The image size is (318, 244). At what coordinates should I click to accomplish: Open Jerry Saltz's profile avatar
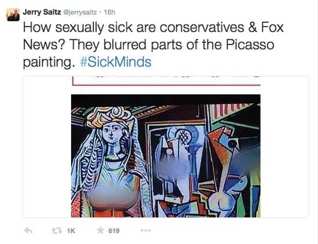click(x=13, y=14)
